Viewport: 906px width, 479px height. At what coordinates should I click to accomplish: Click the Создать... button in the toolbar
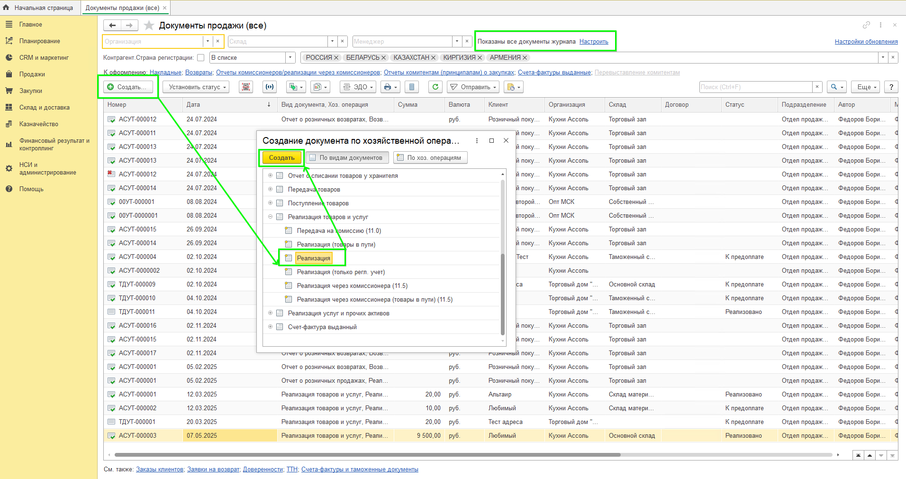[x=128, y=87]
